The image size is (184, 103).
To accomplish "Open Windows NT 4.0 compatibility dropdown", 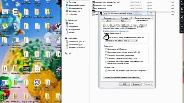I will 122,41.
